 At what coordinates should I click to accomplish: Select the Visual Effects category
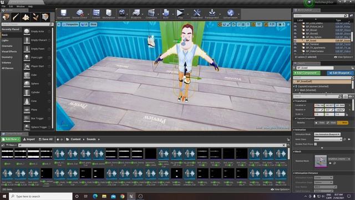pos(9,52)
